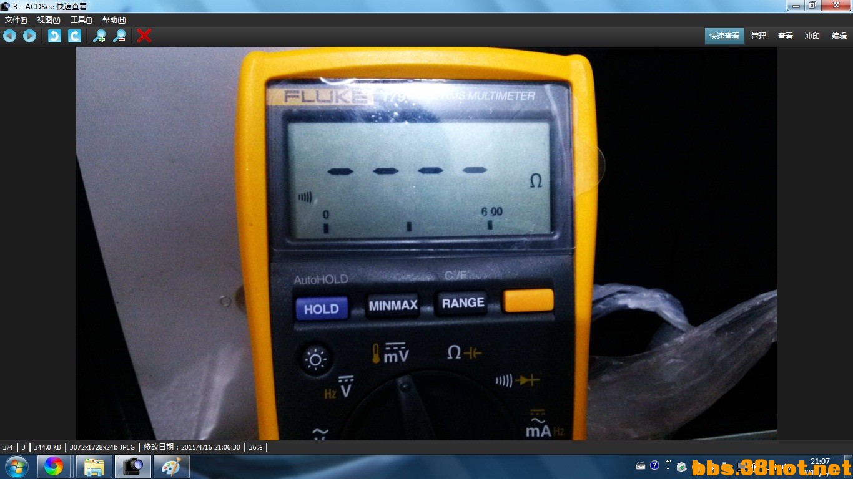This screenshot has height=479, width=853.
Task: Select the 快速查看 mode tab
Action: [724, 36]
